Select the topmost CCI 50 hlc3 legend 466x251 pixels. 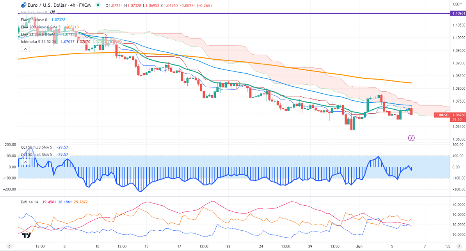pyautogui.click(x=37, y=147)
